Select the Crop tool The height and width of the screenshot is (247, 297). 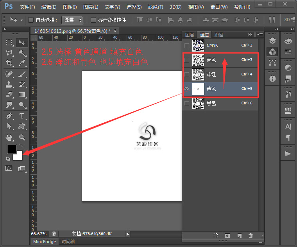tap(9, 63)
